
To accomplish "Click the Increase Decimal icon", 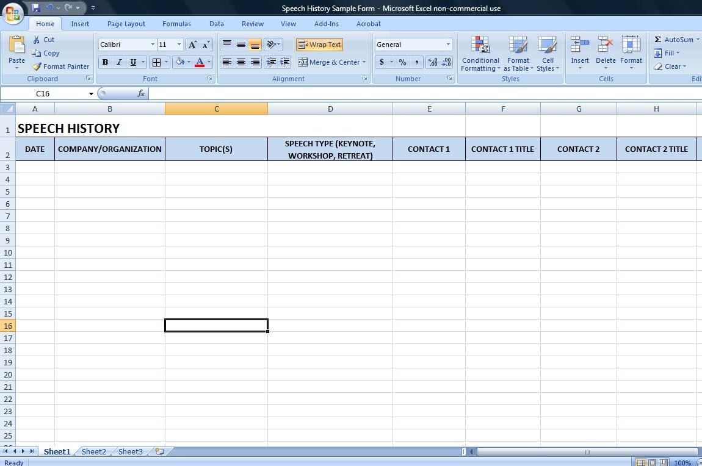I will click(433, 62).
